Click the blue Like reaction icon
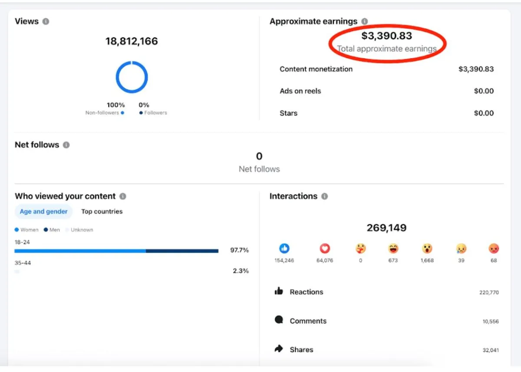Screen dimensions: 521x372 click(284, 248)
